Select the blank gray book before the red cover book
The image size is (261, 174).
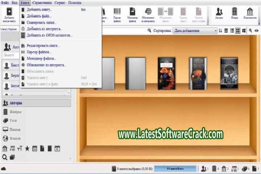(136, 74)
